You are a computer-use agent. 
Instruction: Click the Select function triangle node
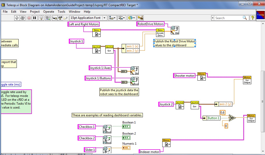pos(232,118)
